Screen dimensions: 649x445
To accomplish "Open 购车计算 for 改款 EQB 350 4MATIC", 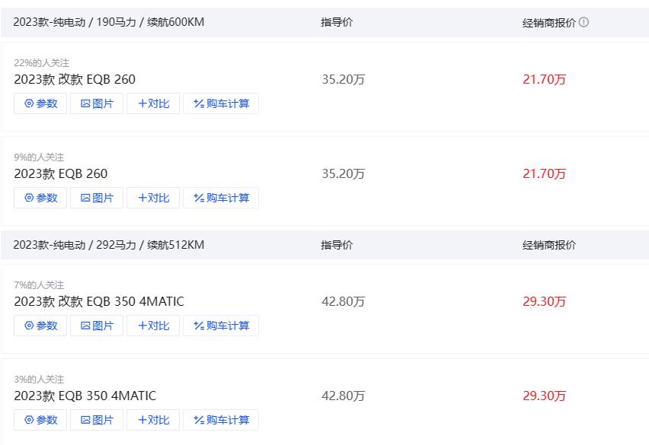I will [221, 326].
